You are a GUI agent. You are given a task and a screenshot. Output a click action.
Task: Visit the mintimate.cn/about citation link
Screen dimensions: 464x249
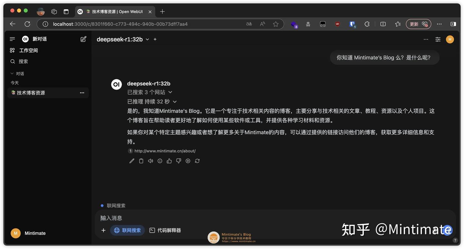pos(165,151)
